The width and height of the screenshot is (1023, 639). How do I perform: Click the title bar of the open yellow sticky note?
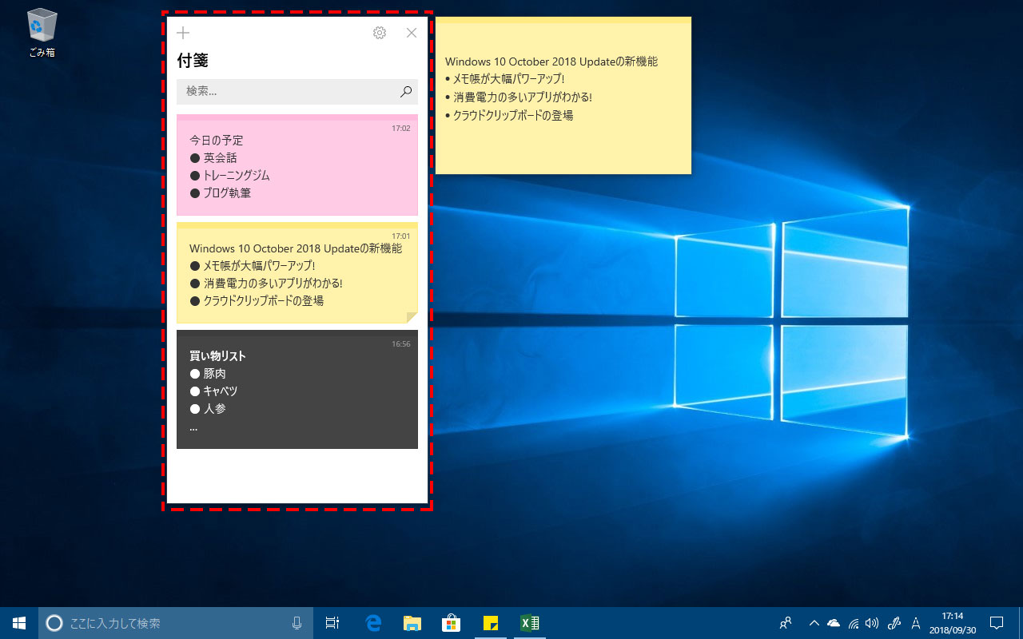point(563,21)
